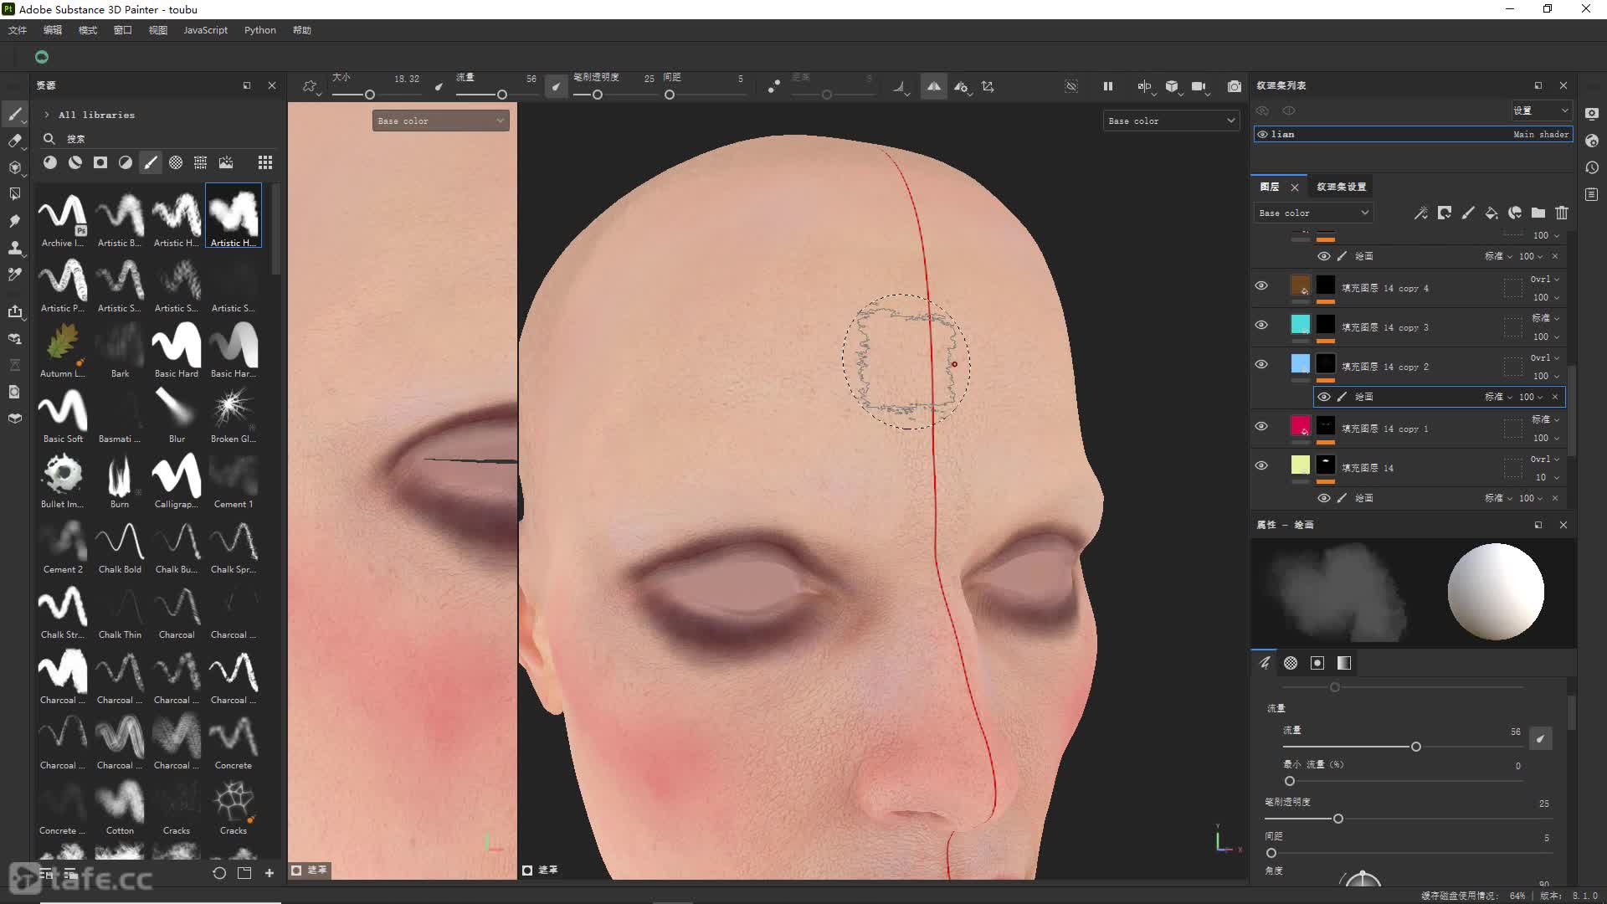Image resolution: width=1607 pixels, height=904 pixels.
Task: Open stencil properties tab icon
Action: [1317, 663]
